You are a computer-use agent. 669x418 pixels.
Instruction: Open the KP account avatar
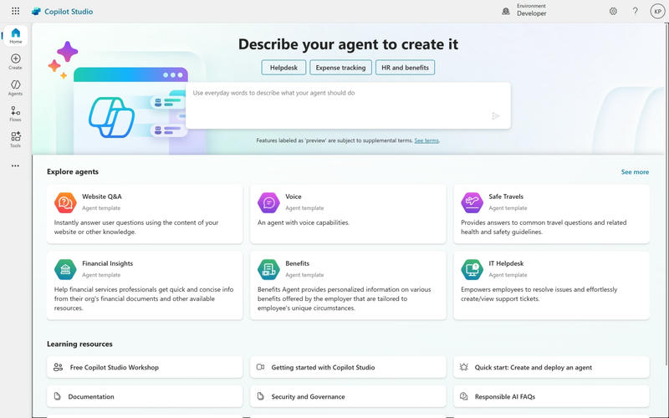657,12
